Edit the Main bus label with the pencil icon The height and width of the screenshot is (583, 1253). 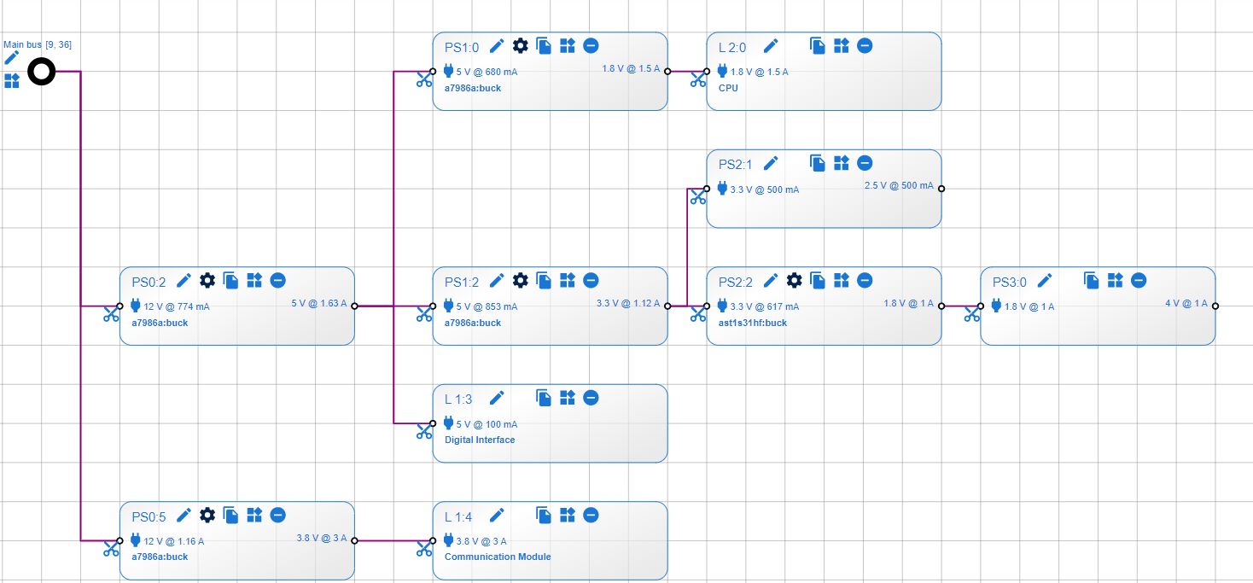[12, 58]
